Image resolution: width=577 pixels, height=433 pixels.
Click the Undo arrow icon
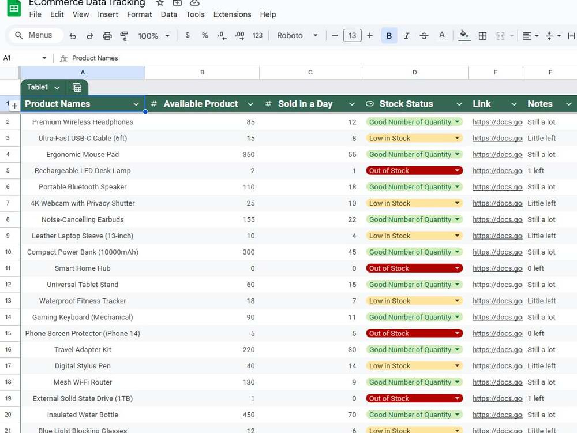73,36
